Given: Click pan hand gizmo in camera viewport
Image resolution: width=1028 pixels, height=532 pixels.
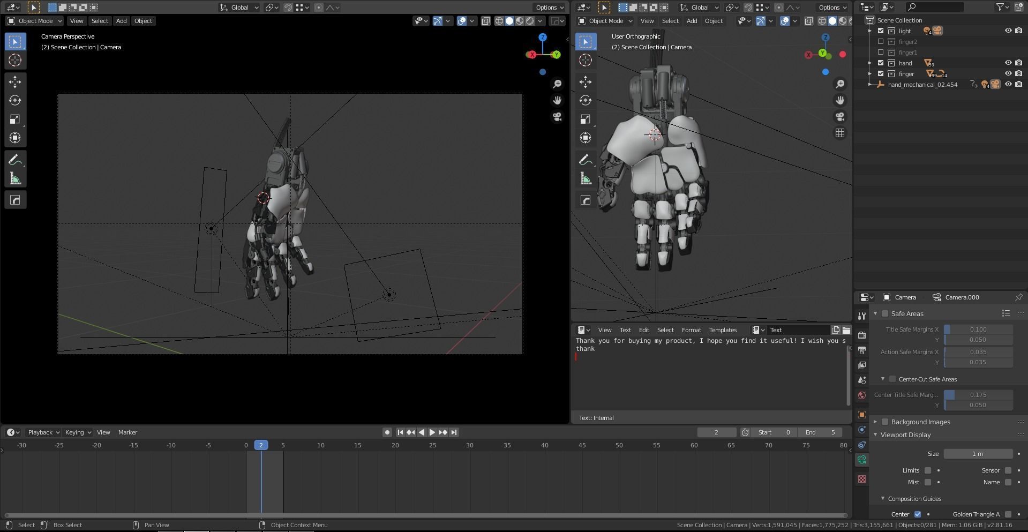Looking at the screenshot, I should tap(557, 100).
